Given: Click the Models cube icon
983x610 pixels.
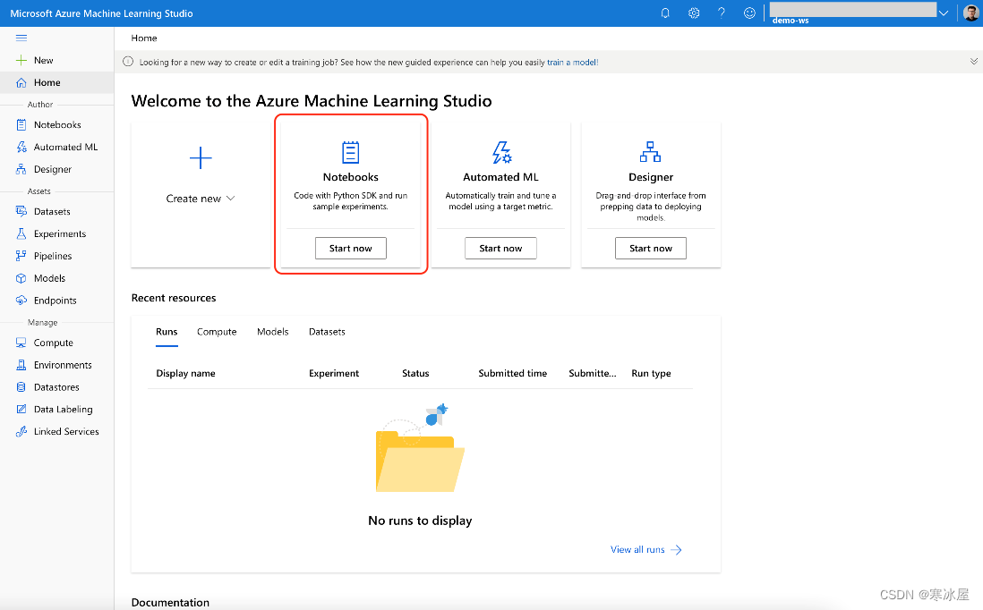Looking at the screenshot, I should [x=21, y=278].
